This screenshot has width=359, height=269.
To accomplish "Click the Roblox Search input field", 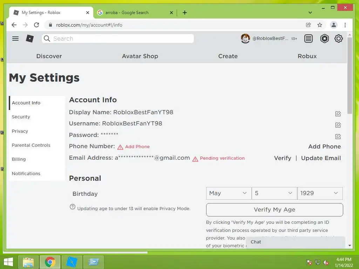I will [x=118, y=39].
